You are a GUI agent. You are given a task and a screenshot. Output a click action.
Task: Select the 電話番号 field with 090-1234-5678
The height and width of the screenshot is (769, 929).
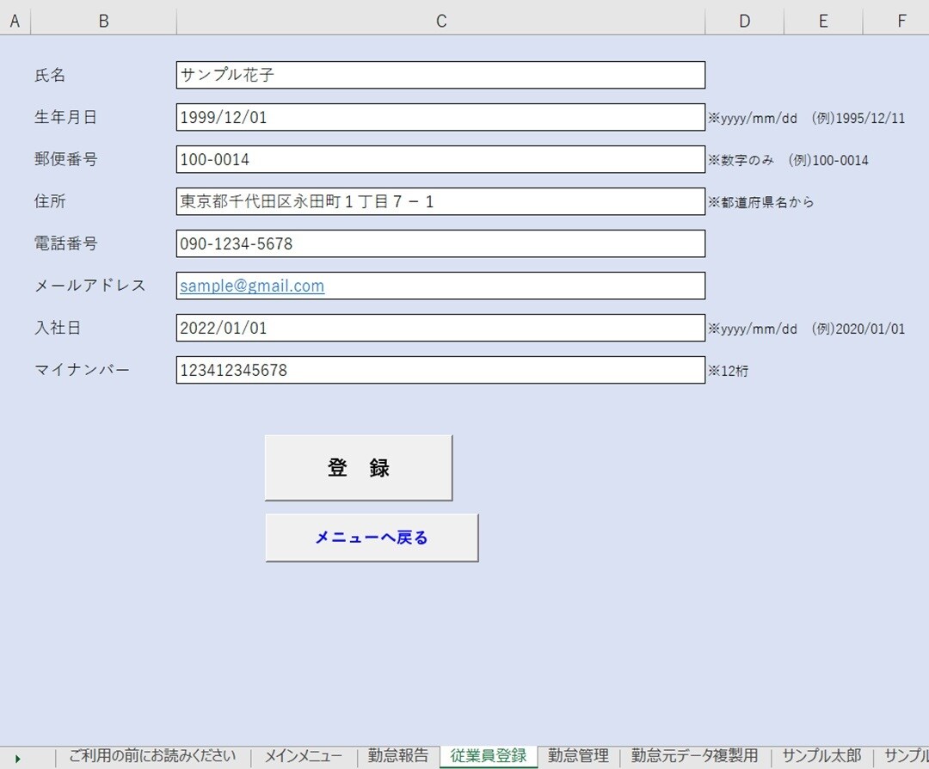tap(440, 243)
